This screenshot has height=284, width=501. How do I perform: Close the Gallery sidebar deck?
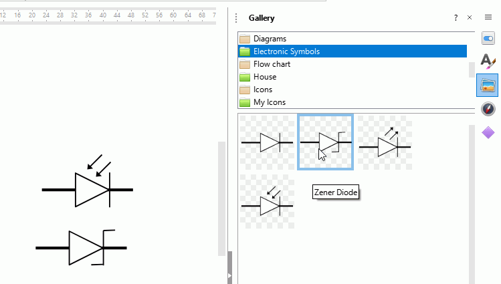coord(470,18)
